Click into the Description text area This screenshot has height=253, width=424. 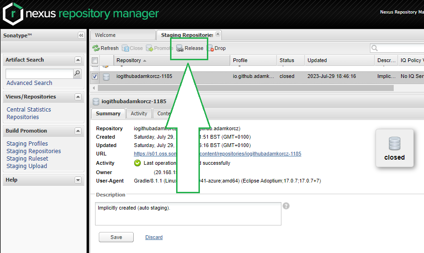point(188,214)
